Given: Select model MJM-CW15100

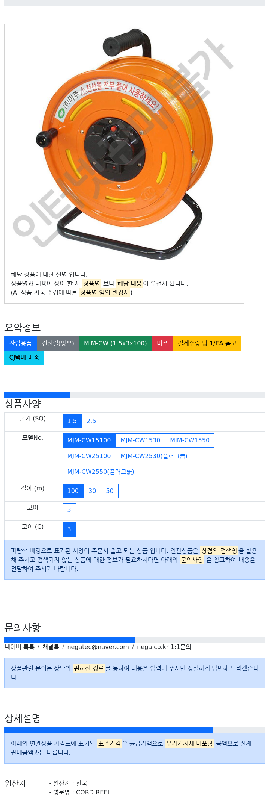Looking at the screenshot, I should [89, 440].
